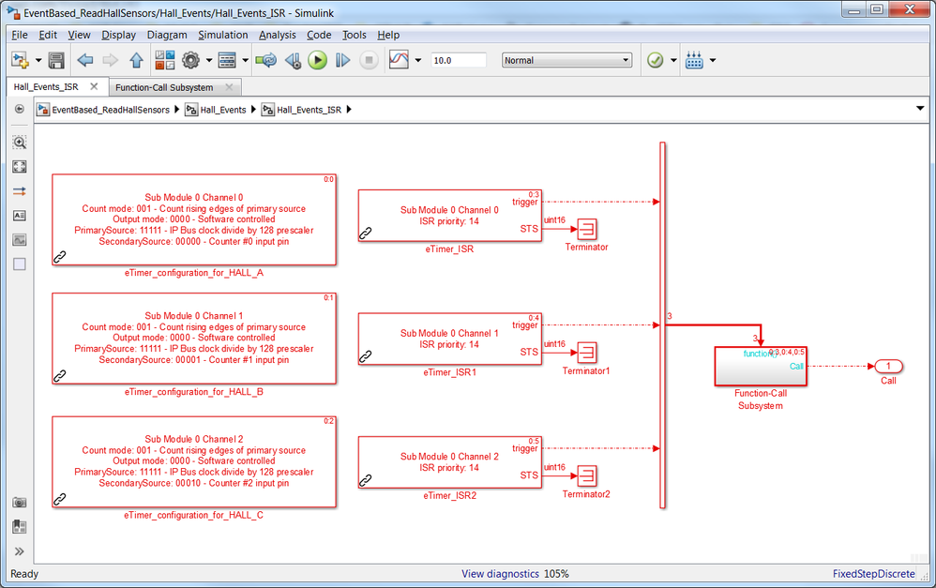Open the Simulation Data Inspector icon
Image resolution: width=936 pixels, height=588 pixels.
pyautogui.click(x=399, y=60)
